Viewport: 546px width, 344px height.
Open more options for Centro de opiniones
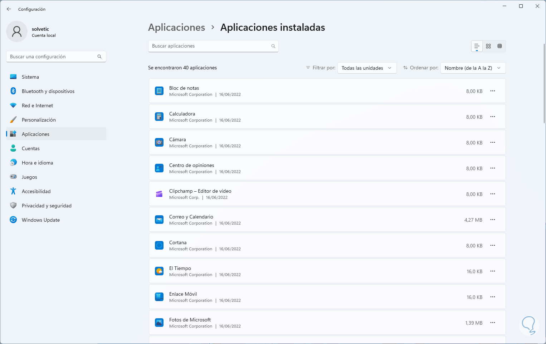493,168
